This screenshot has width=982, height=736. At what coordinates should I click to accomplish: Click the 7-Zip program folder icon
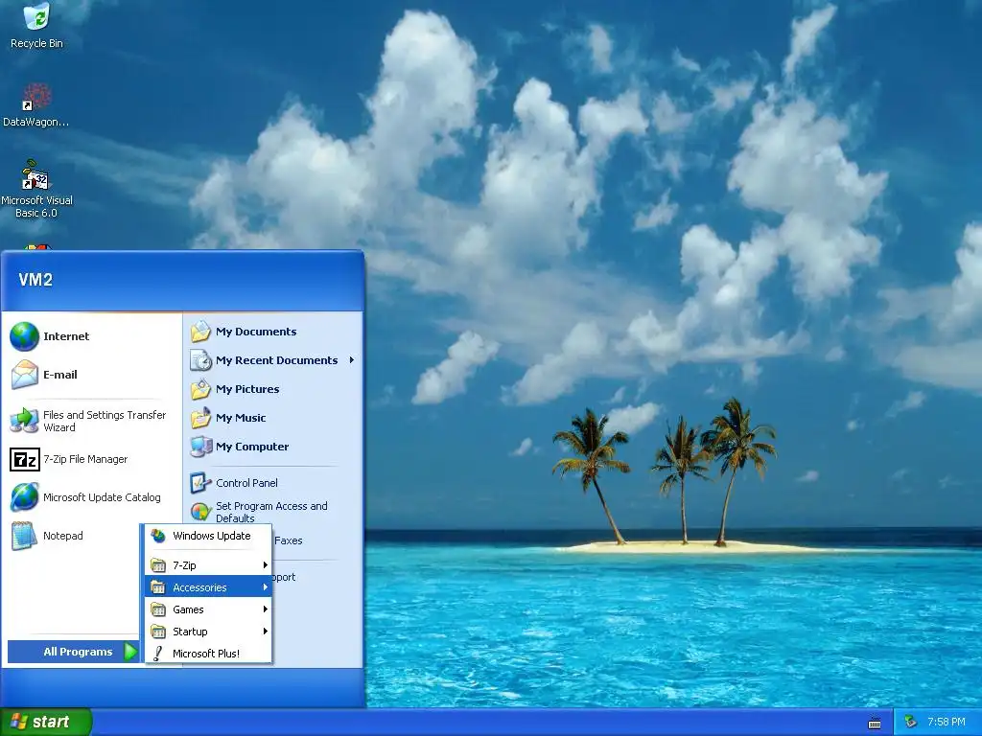(x=158, y=565)
